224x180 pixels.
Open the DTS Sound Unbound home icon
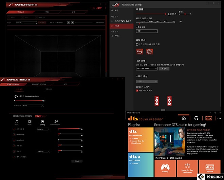click(x=184, y=118)
